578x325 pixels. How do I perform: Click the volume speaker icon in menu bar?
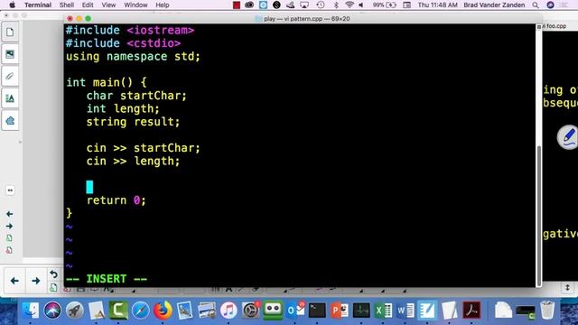pyautogui.click(x=361, y=5)
